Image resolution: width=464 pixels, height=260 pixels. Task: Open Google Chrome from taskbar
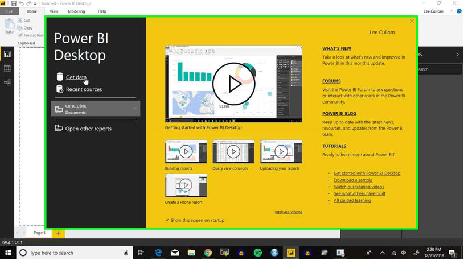point(208,253)
